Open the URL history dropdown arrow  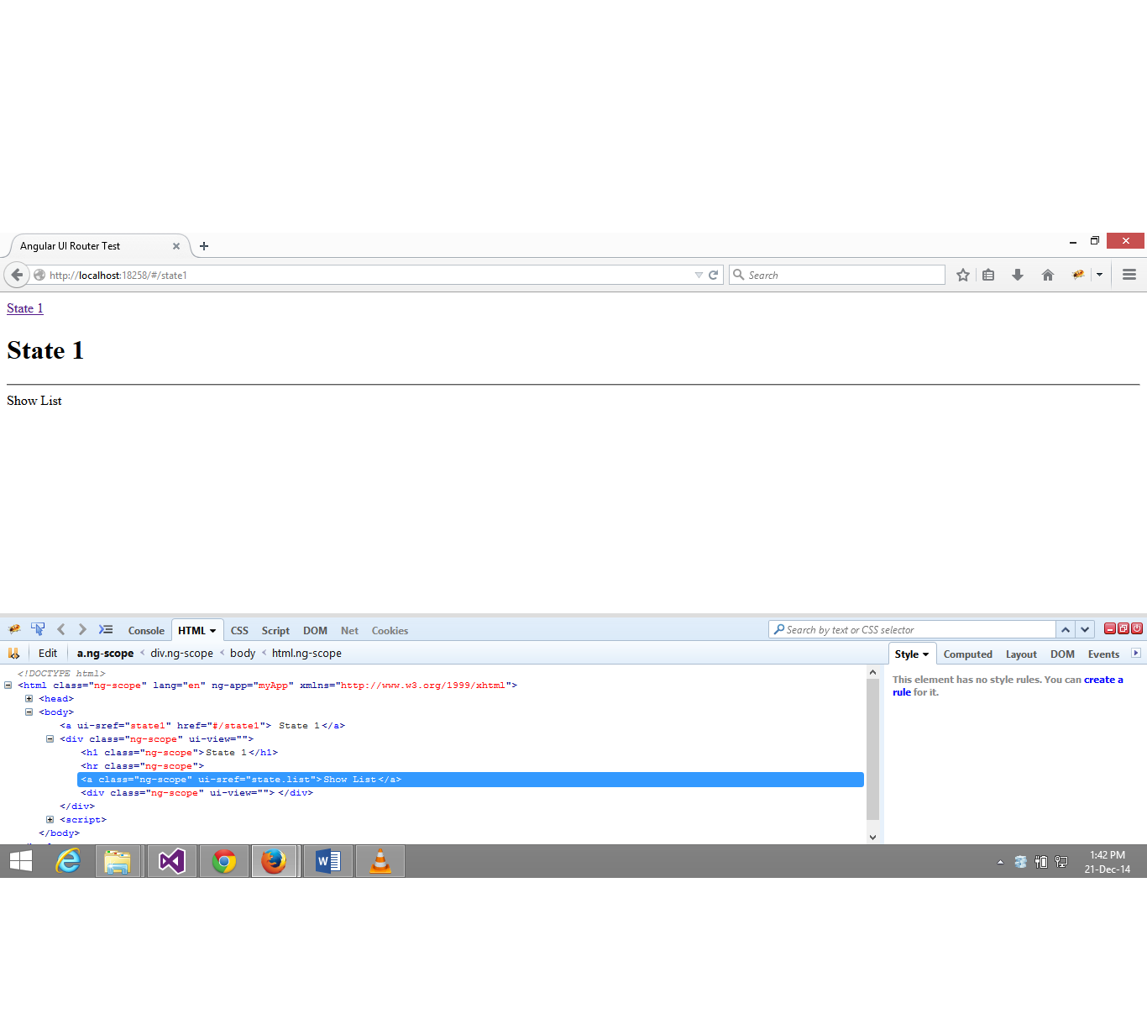click(699, 275)
